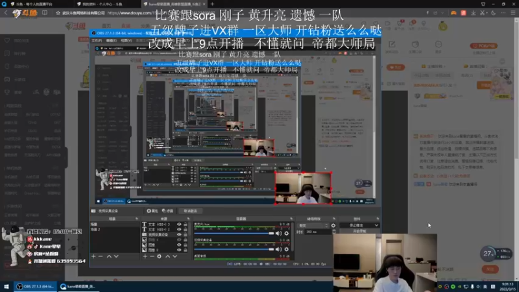This screenshot has height=292, width=519.
Task: Click the 取消激活 deactivate button
Action: point(190,211)
